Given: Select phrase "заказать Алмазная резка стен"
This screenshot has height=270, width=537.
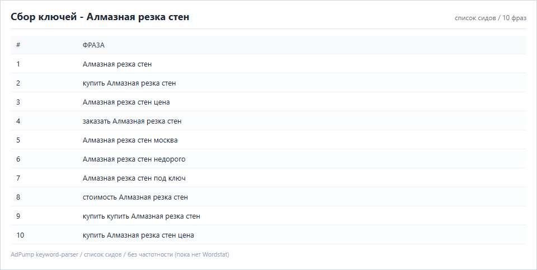Looking at the screenshot, I should (132, 121).
